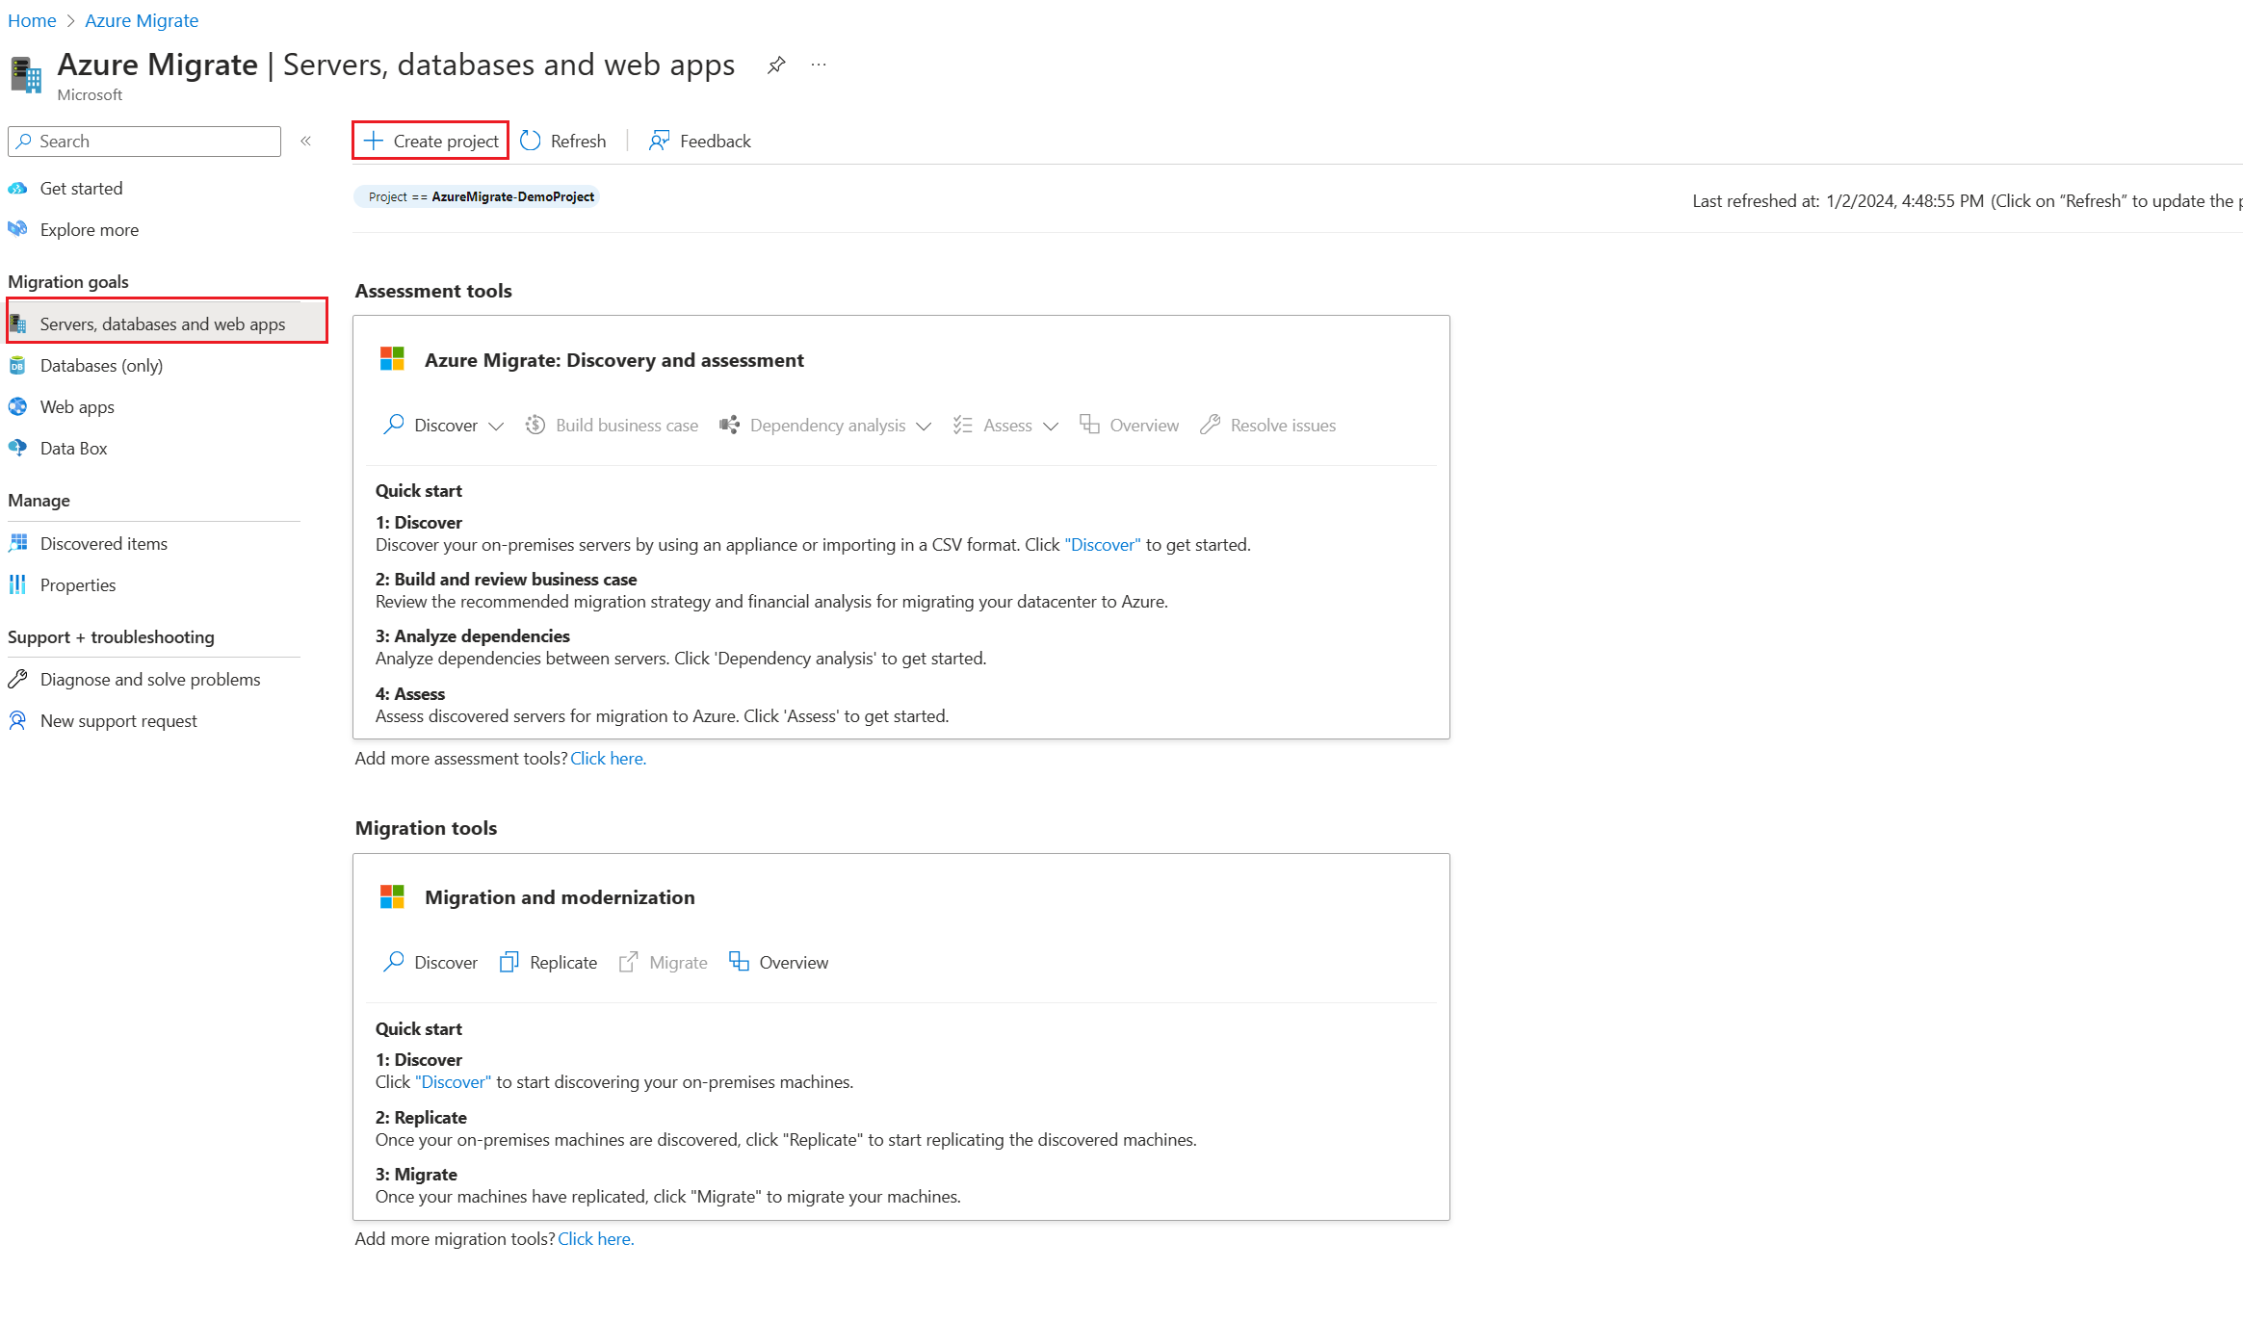Click Refresh to update the page
Viewport: 2243px width, 1321px height.
(561, 140)
